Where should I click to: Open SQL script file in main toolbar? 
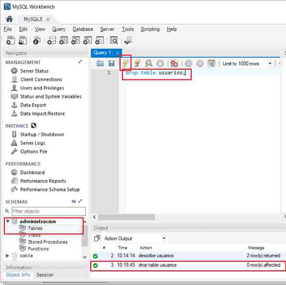pos(23,40)
